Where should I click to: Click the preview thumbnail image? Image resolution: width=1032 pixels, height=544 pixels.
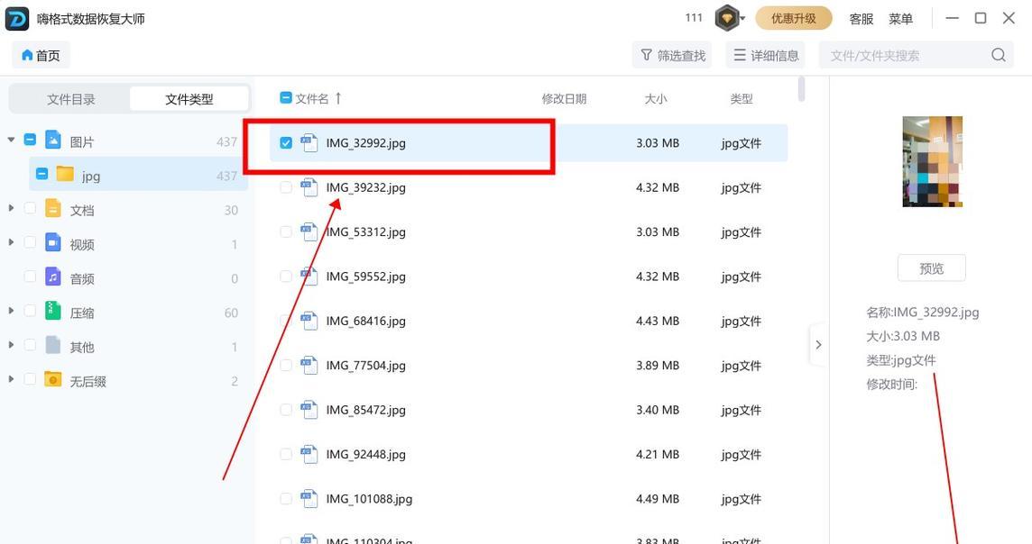932,161
